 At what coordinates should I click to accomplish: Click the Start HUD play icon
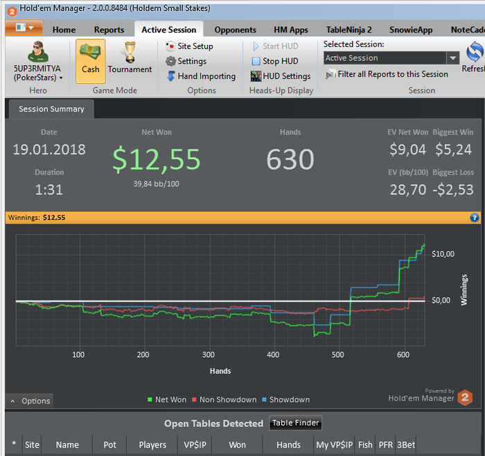click(x=256, y=46)
